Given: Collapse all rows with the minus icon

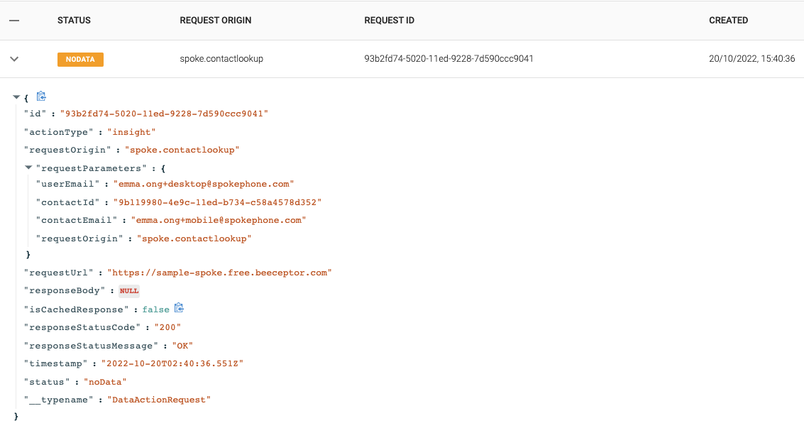Looking at the screenshot, I should [x=13, y=20].
